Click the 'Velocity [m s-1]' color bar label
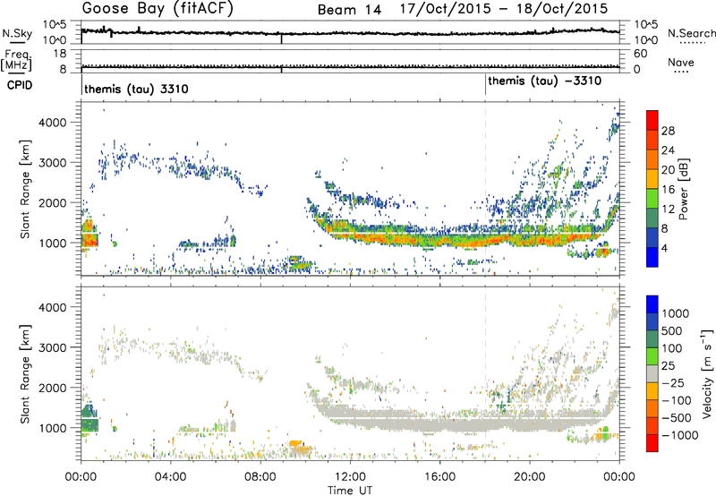The height and width of the screenshot is (496, 716). (707, 373)
